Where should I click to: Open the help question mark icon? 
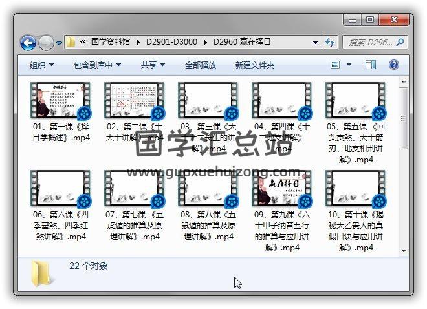pos(393,65)
